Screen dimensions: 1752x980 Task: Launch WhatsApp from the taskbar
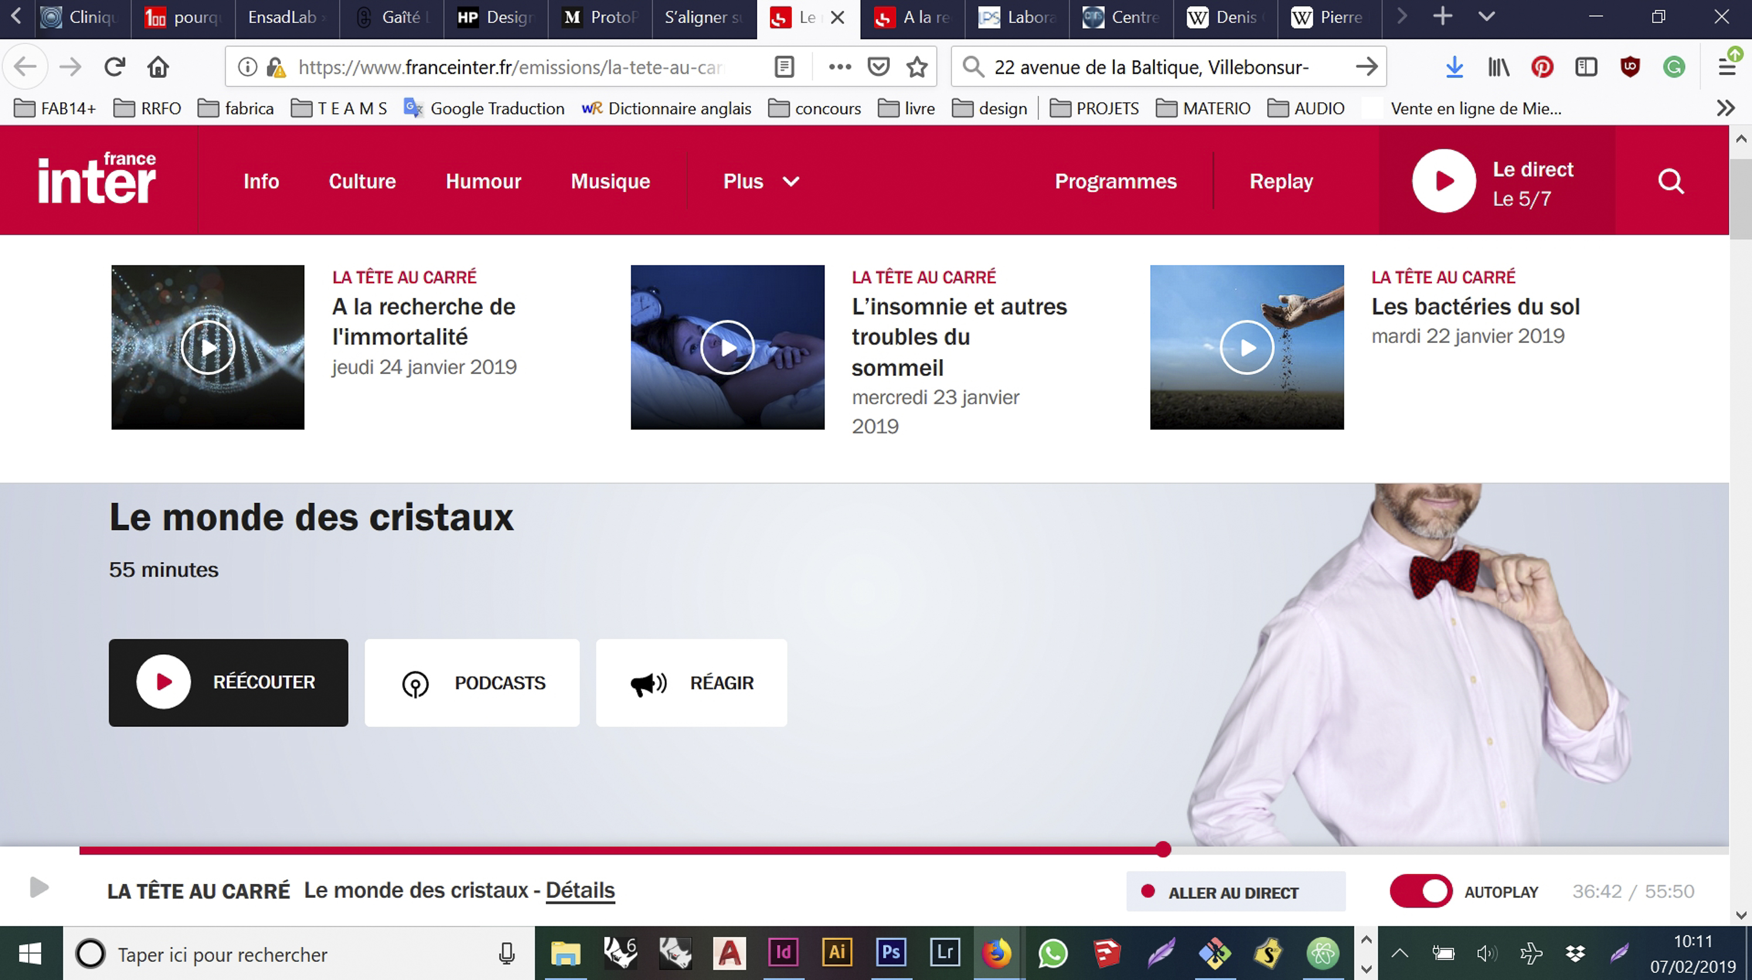(x=1052, y=953)
